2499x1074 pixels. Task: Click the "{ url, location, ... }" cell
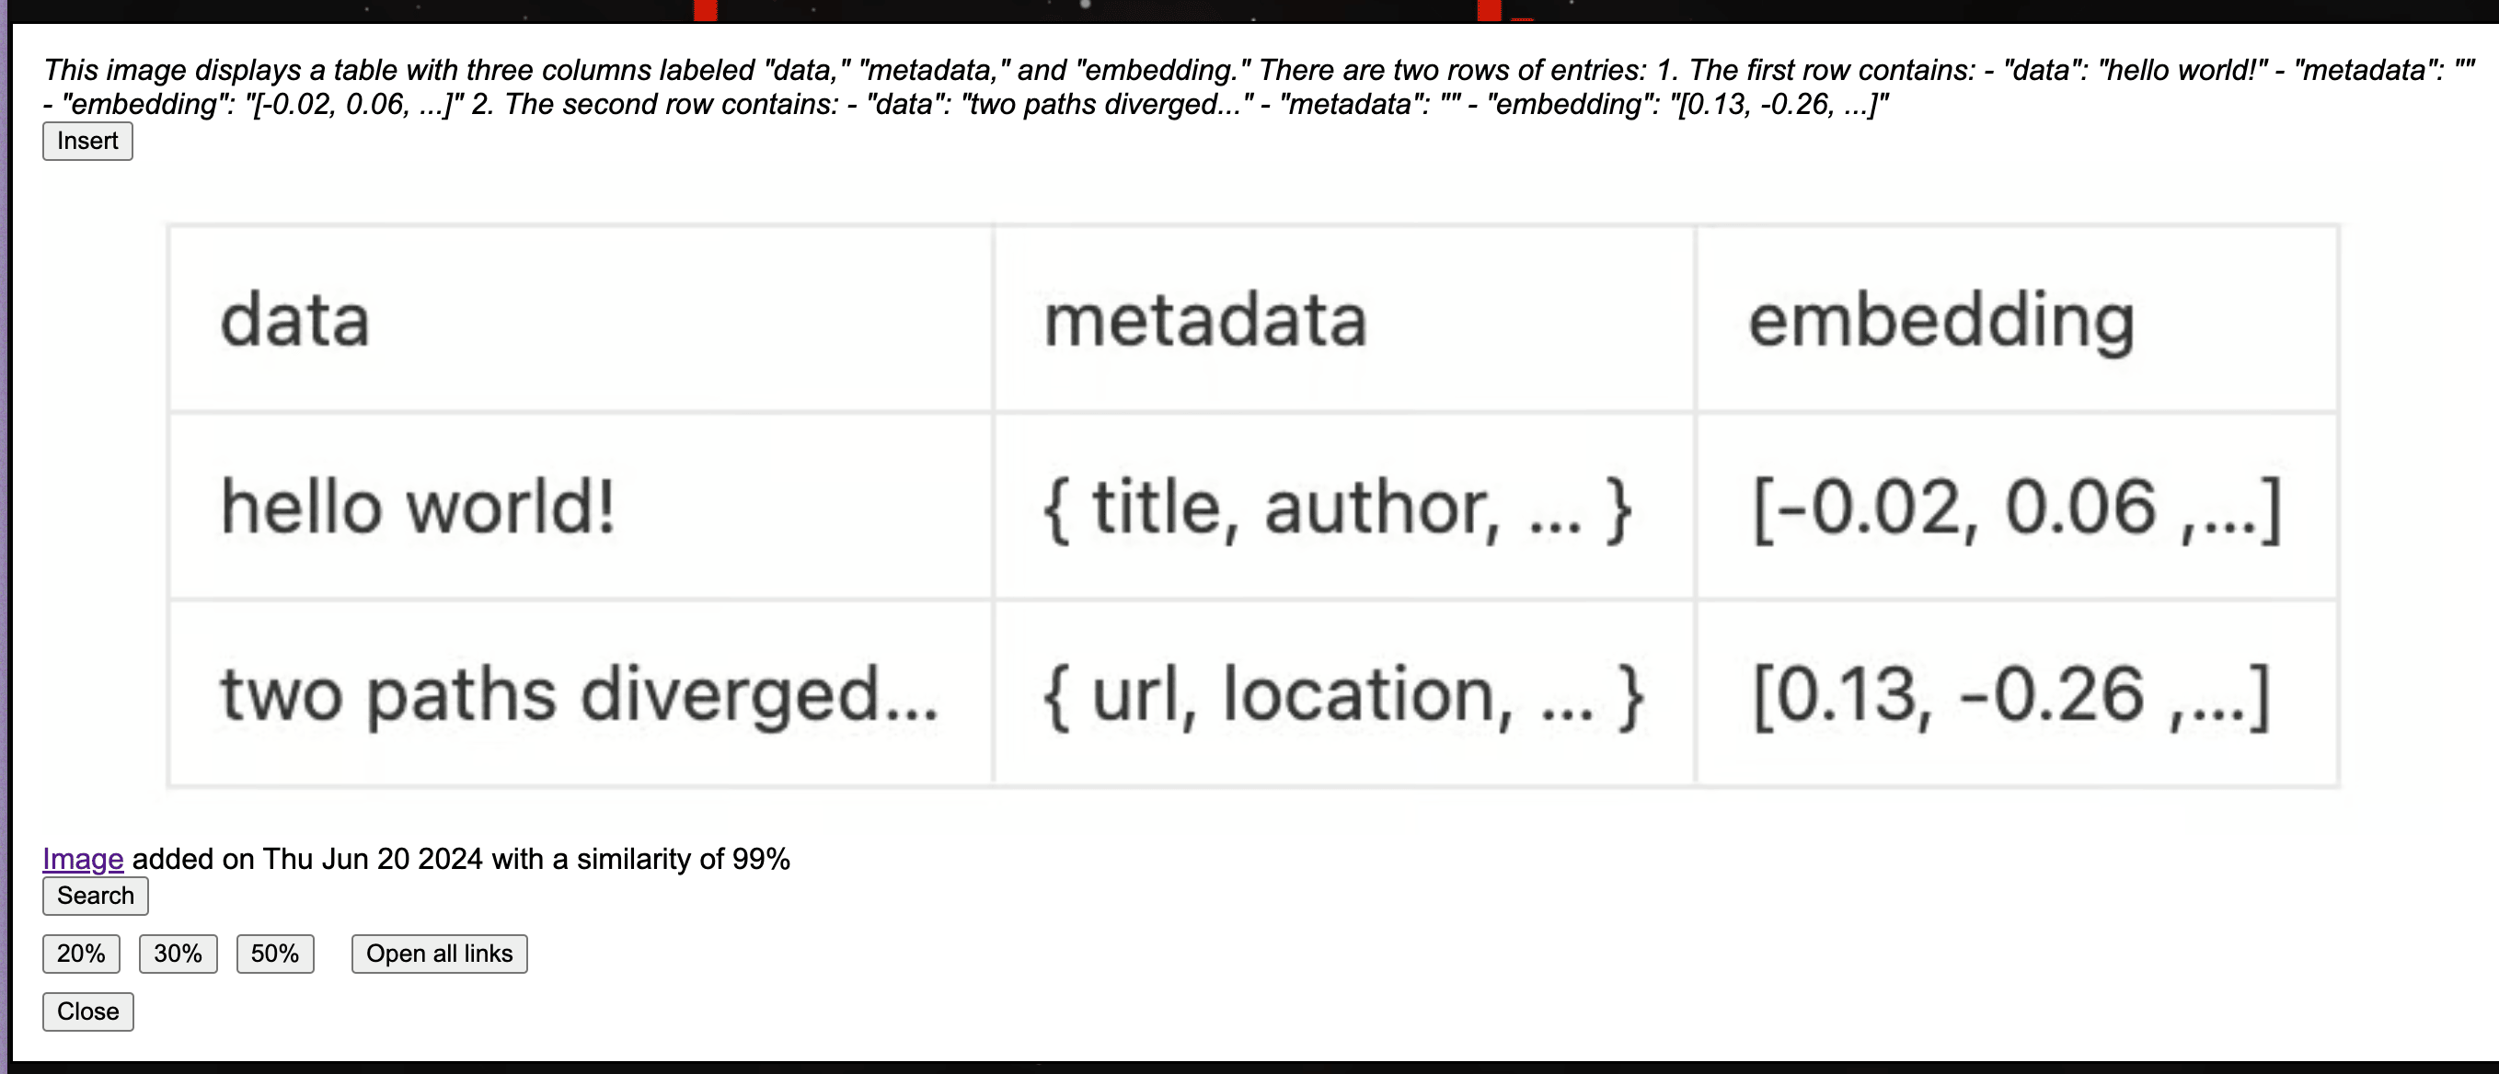[x=1342, y=694]
